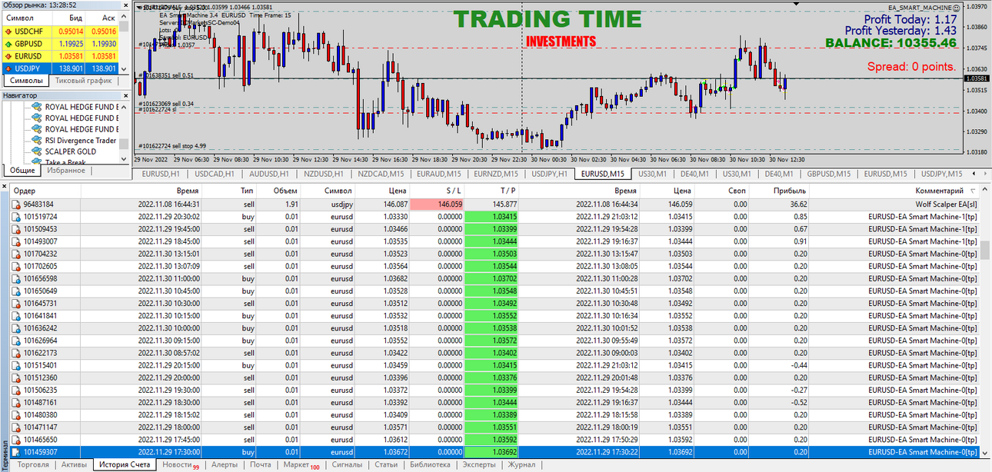This screenshot has height=472, width=992.
Task: Click the order icon for order 101622173
Action: (16, 352)
